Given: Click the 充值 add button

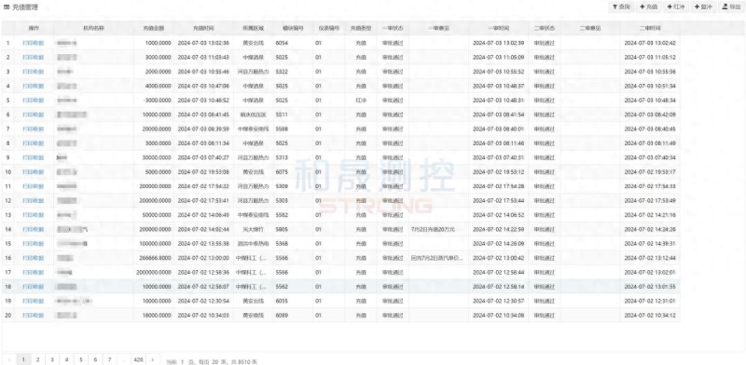Looking at the screenshot, I should (x=648, y=7).
